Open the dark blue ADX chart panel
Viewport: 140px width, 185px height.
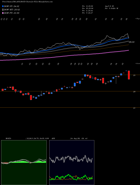(72, 163)
